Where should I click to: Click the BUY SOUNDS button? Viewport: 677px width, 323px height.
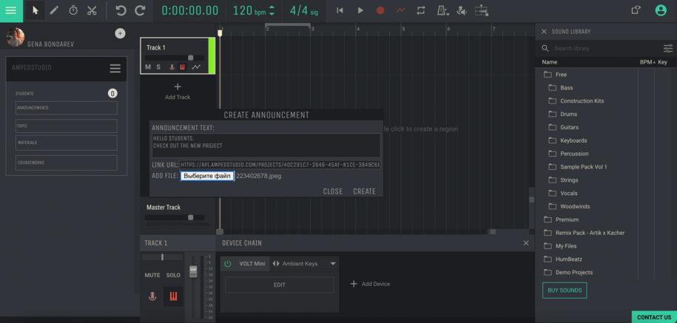coord(565,290)
